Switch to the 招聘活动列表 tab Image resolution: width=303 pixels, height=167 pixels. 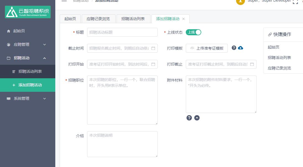[134, 19]
